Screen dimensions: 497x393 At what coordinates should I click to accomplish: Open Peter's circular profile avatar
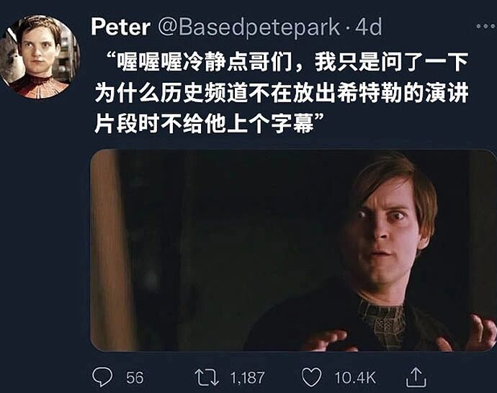40,57
